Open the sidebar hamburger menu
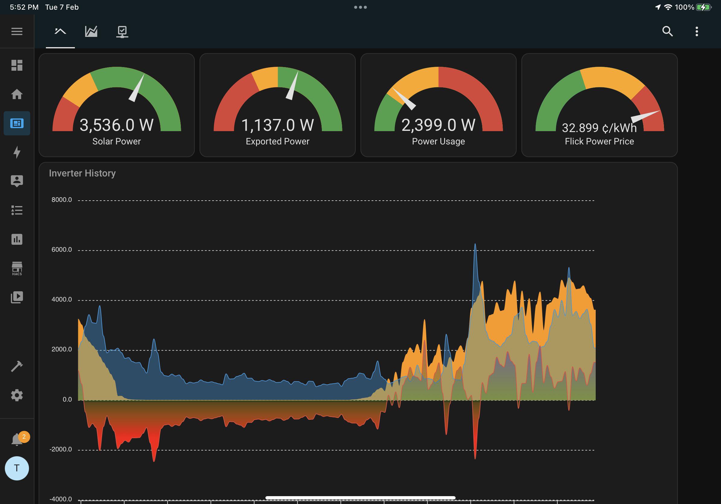 [17, 31]
